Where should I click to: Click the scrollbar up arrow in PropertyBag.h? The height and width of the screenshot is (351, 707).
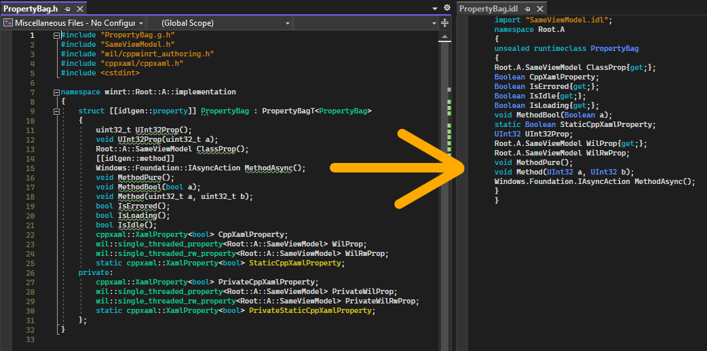(444, 36)
